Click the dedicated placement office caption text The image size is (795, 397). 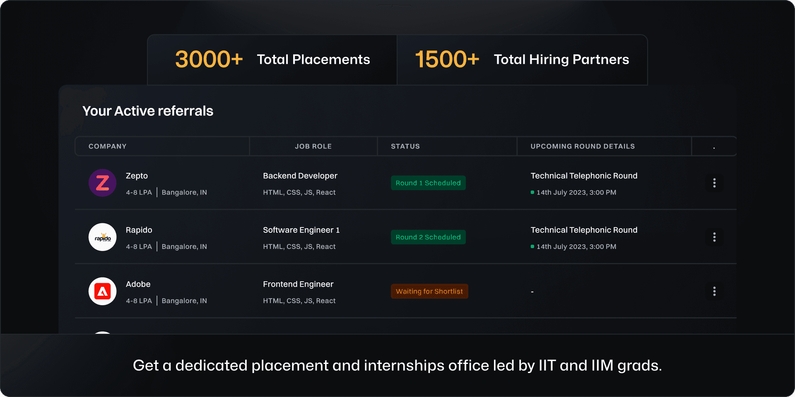397,366
